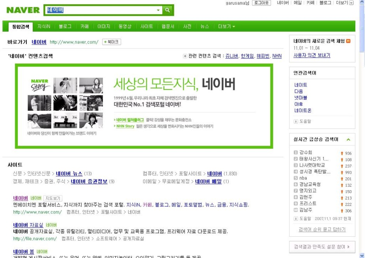Switch to the 지식iN tab

(44, 26)
